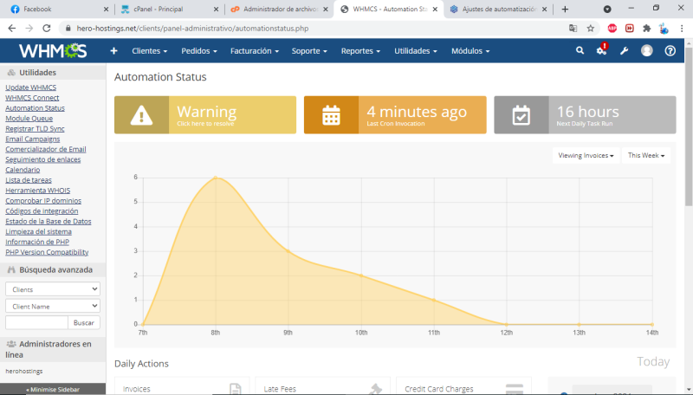Open the Client Name select dropdown
Viewport: 693px width, 395px height.
pyautogui.click(x=53, y=306)
